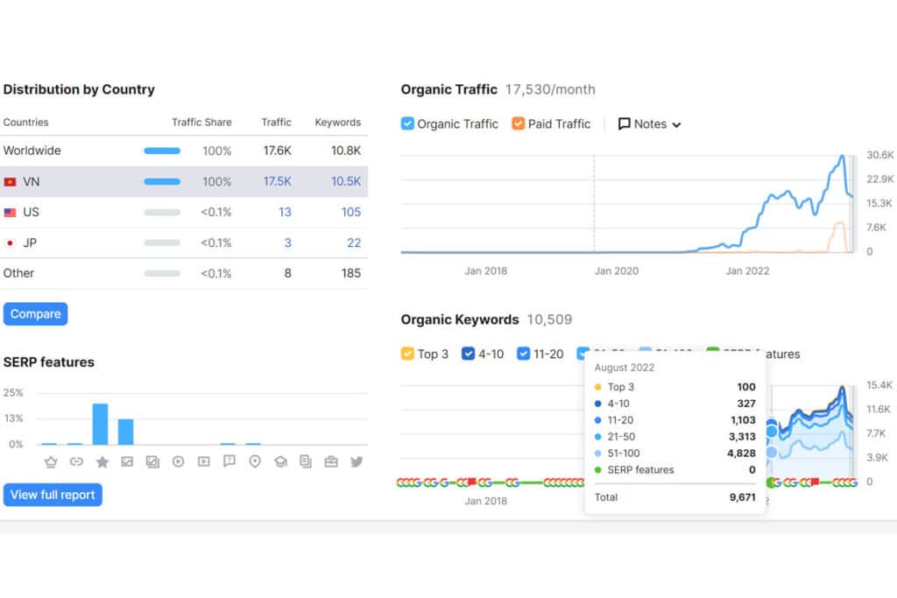Click the Distribution by Country heading
Image resolution: width=897 pixels, height=598 pixels.
tap(79, 90)
